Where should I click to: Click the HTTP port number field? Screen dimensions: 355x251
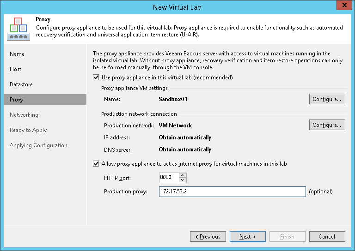pos(169,178)
